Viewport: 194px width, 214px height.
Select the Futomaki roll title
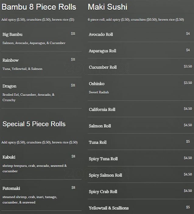[11, 188]
